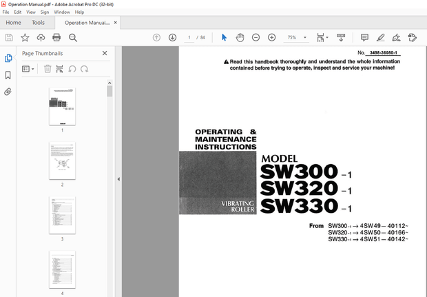Click the cloud upload icon
The image size is (427, 297).
coord(41,38)
